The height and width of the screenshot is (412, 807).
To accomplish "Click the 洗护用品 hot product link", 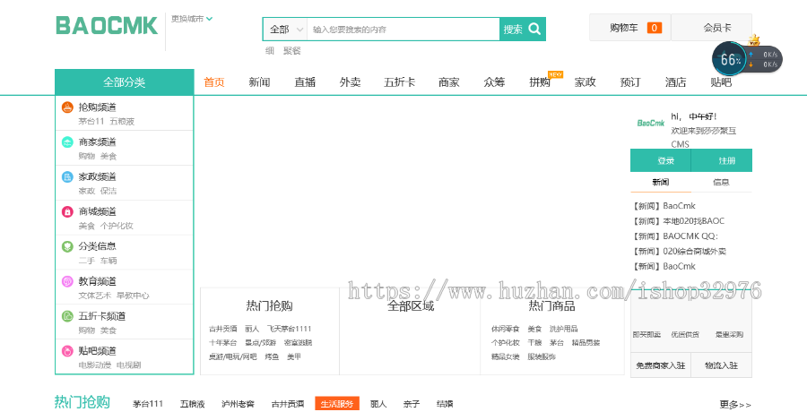I will tap(564, 329).
